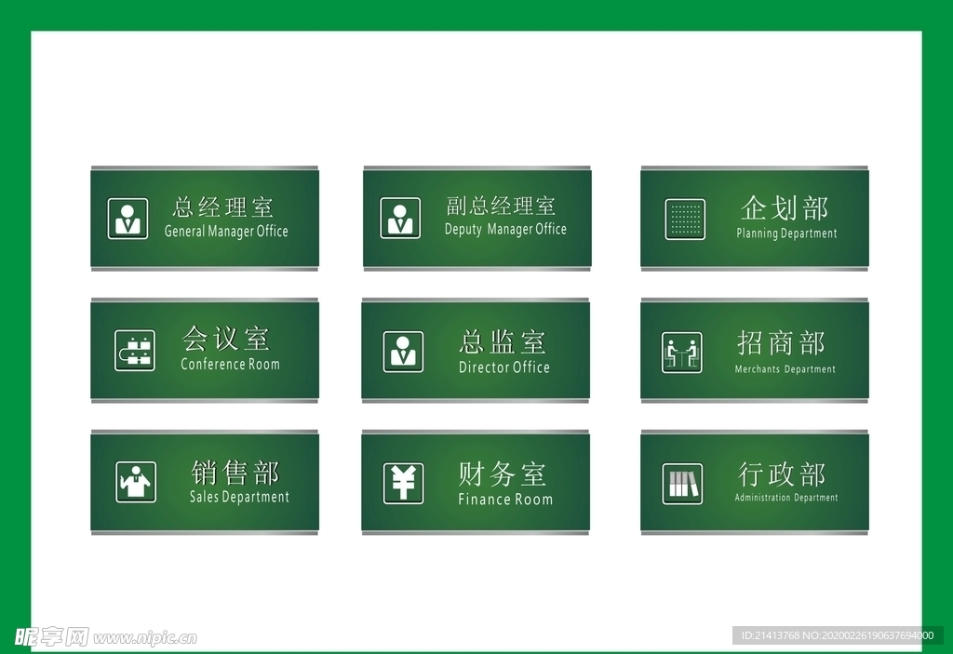The image size is (953, 654).
Task: Select the text "Planning Department"
Action: [x=786, y=234]
